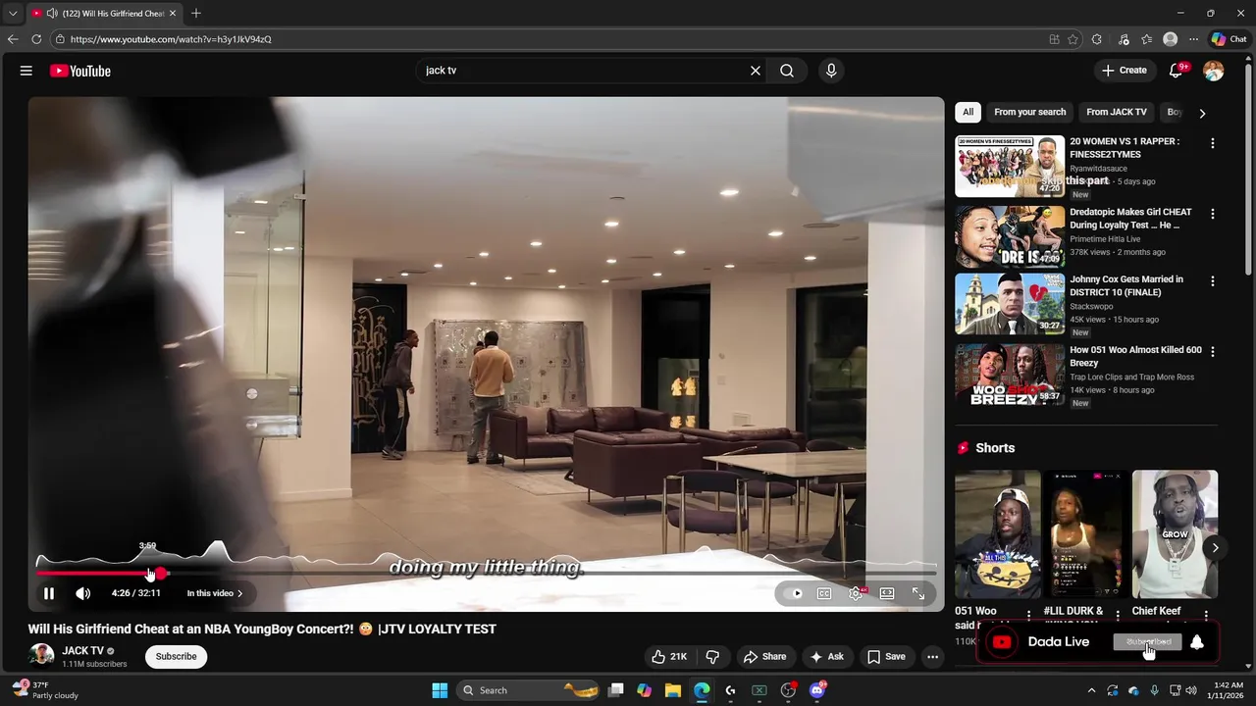This screenshot has height=706, width=1256.
Task: Show more filter chips with the arrow
Action: [1202, 113]
